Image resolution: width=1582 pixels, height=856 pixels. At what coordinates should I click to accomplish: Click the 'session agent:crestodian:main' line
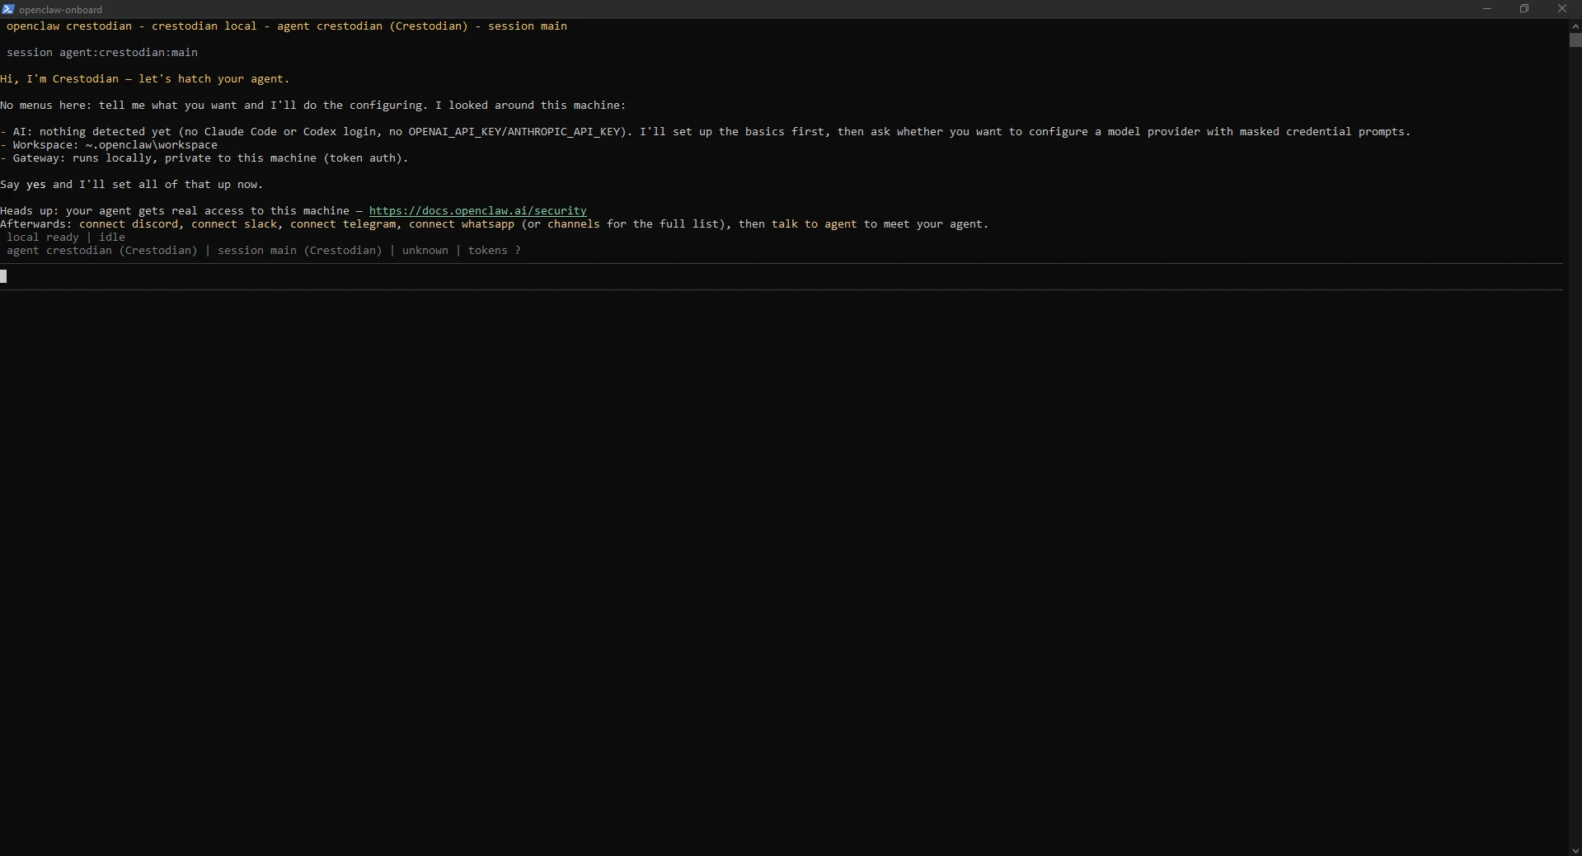[102, 52]
